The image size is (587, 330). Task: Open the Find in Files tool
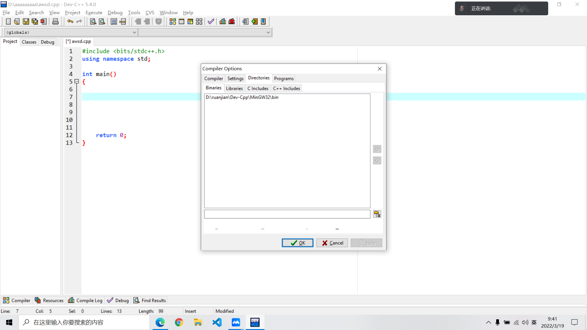click(102, 21)
